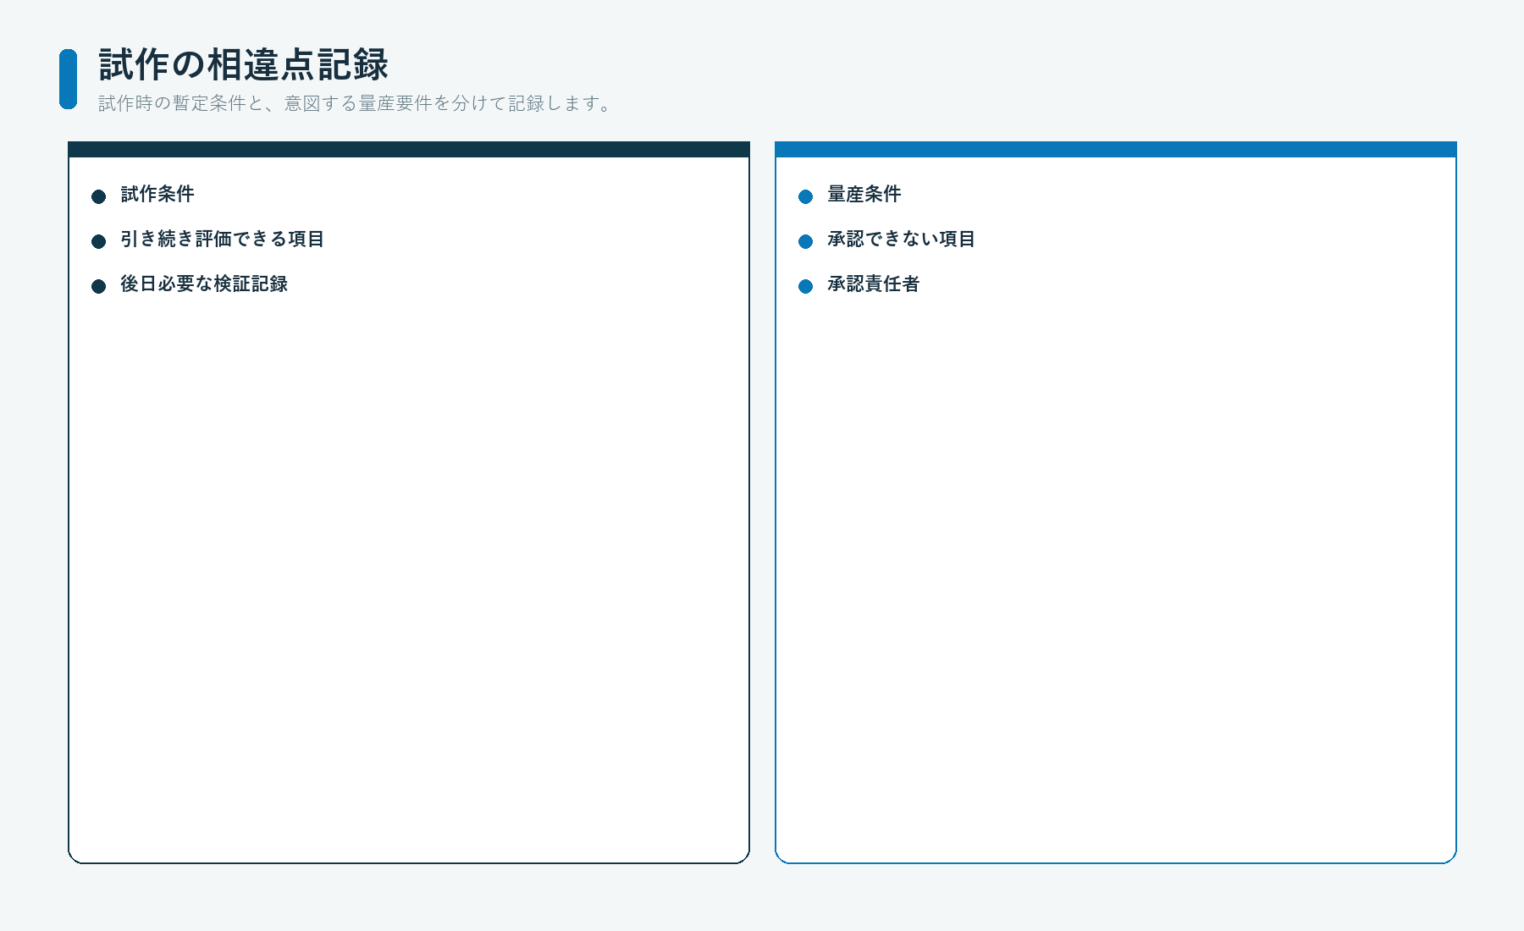This screenshot has height=931, width=1524.
Task: Select the 承認責任者 list item
Action: 874,284
